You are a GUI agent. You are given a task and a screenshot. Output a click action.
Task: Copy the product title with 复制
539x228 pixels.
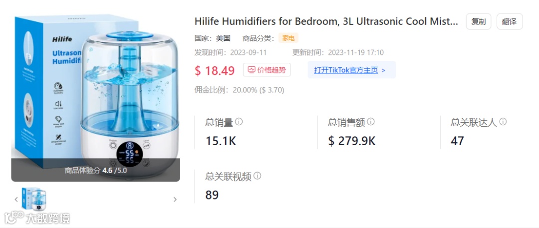[479, 21]
